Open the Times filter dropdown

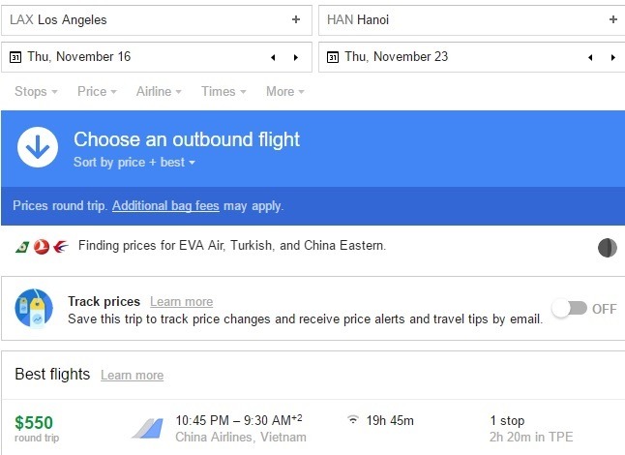pos(223,91)
